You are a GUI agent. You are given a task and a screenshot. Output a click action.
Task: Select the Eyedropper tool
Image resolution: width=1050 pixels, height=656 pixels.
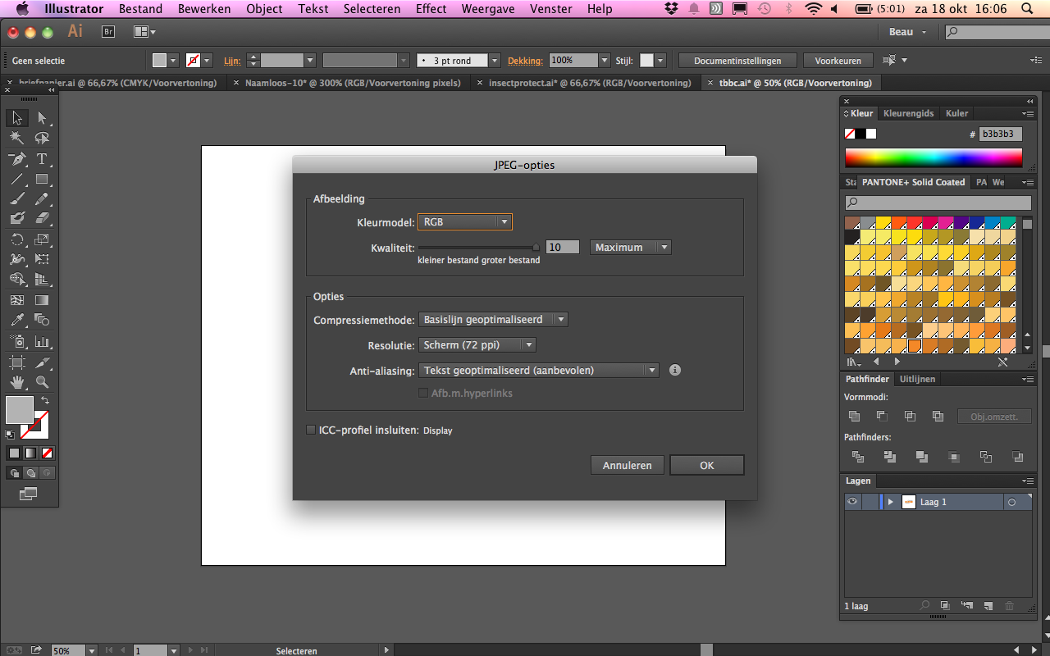click(x=16, y=320)
